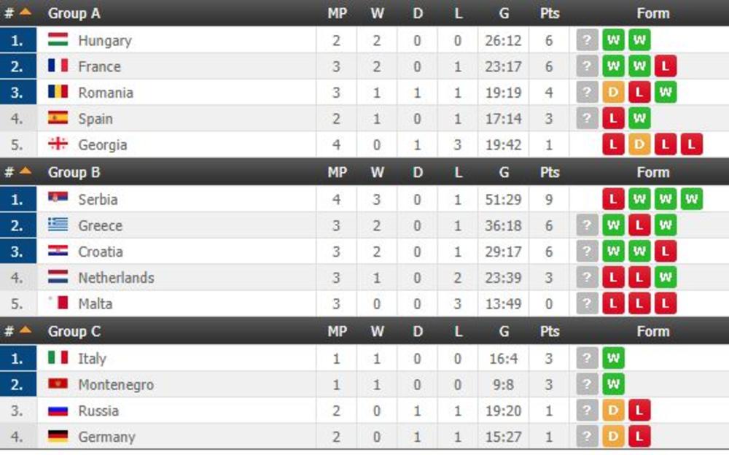Sort Group B using the # arrow
The width and height of the screenshot is (729, 455).
tap(26, 172)
